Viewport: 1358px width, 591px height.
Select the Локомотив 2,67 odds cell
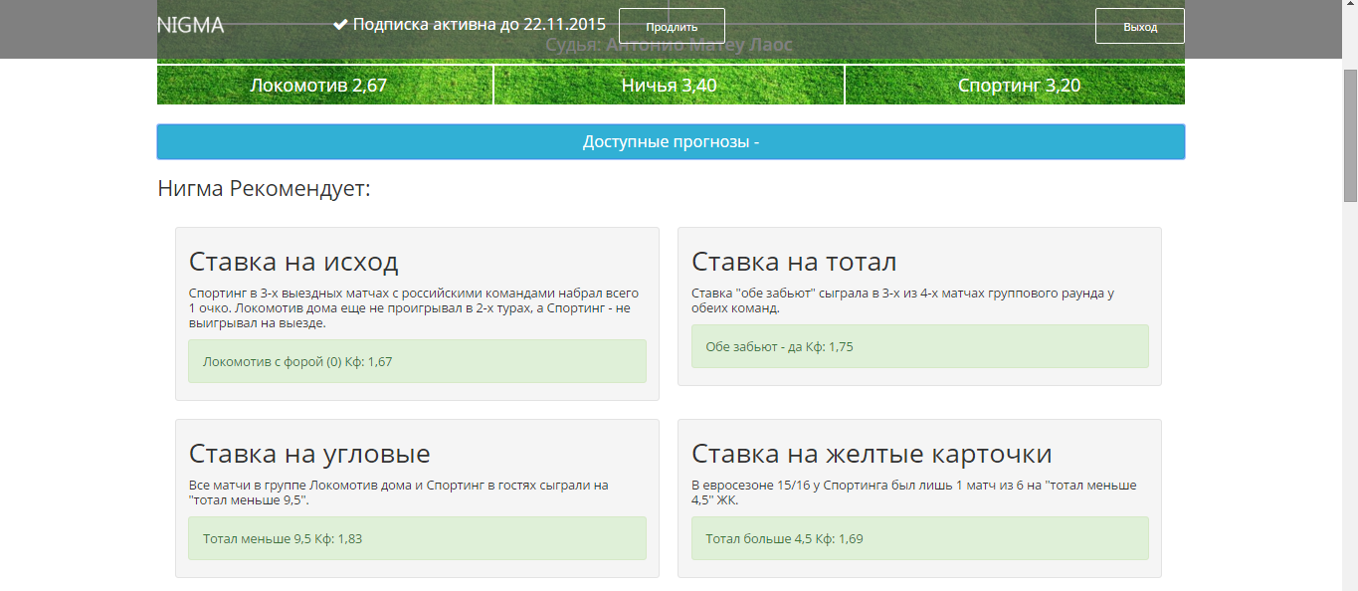coord(324,86)
